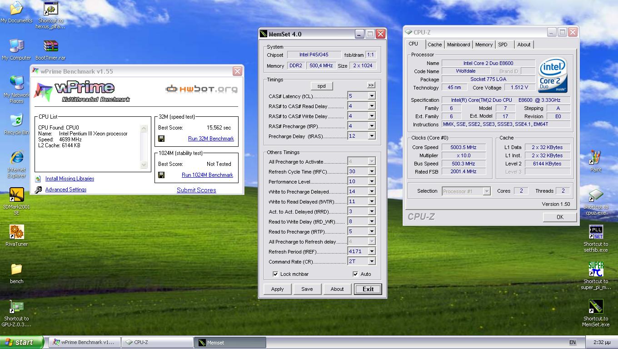
Task: Toggle the Auto checkbox in MemSet
Action: tap(355, 274)
